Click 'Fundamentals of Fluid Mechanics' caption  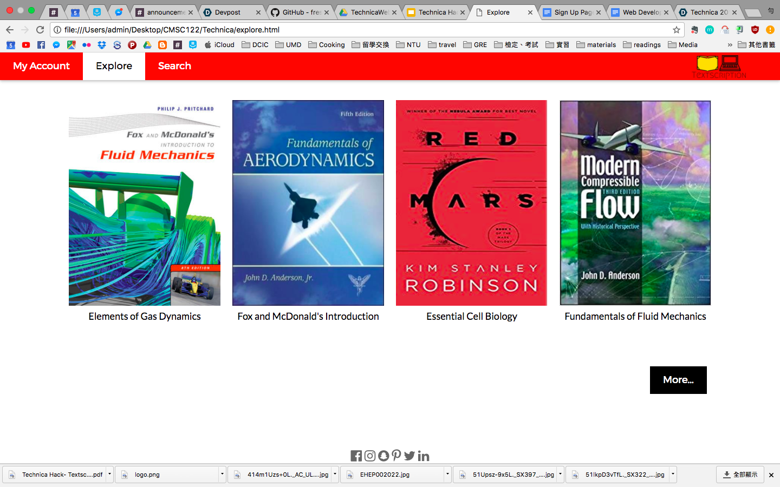pos(635,317)
